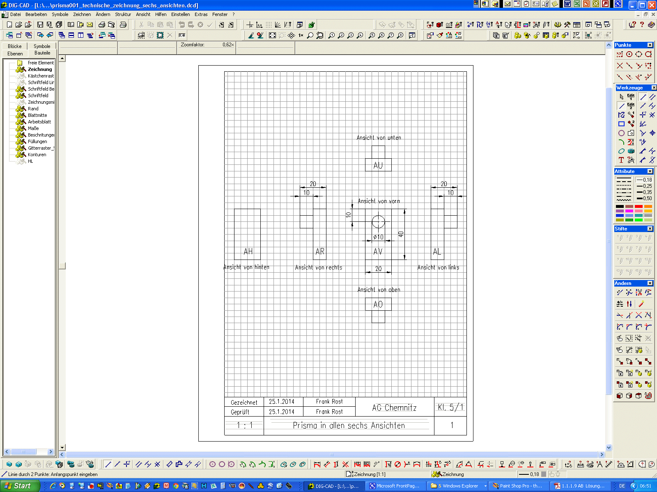Select the polyline tool in Werkzeuge
The height and width of the screenshot is (492, 657).
621,115
